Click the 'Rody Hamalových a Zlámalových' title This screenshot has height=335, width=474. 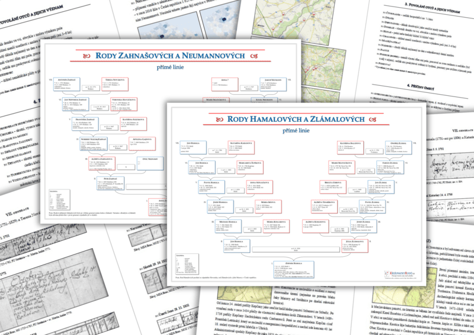296,119
